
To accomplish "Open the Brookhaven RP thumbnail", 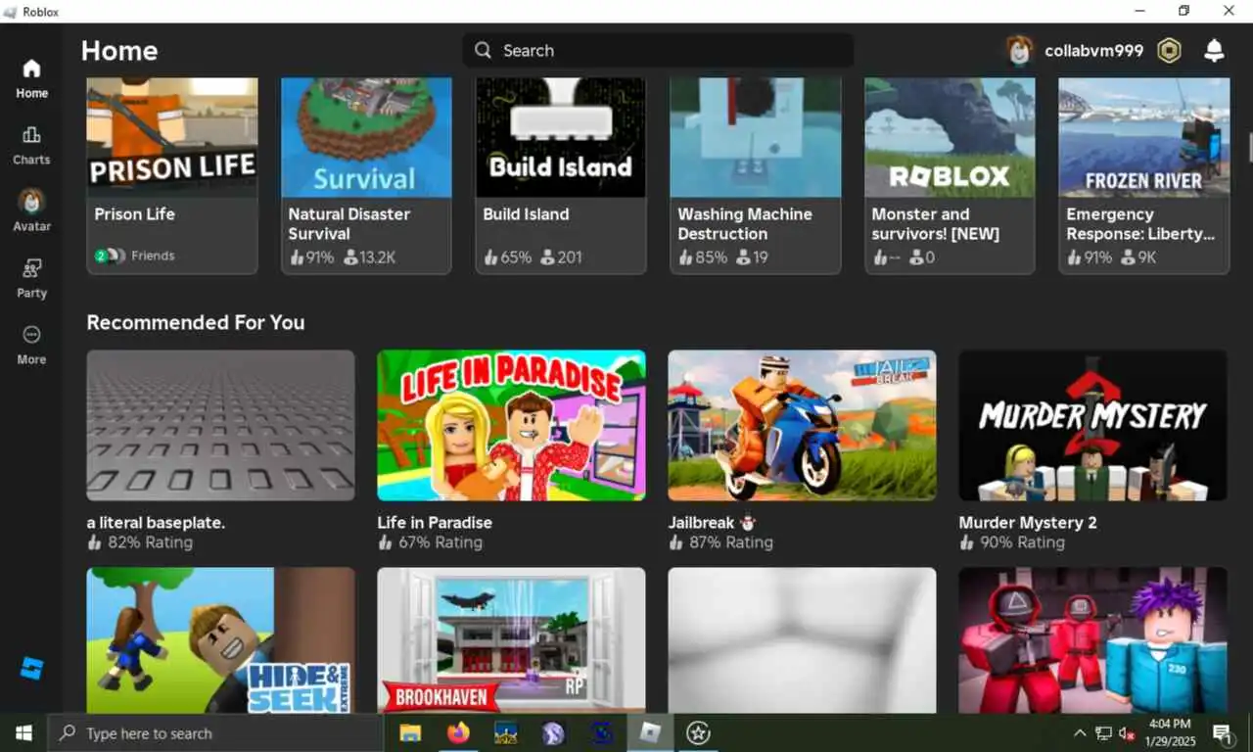I will [x=511, y=640].
